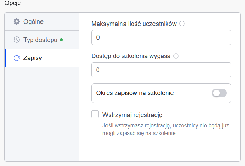Click the Dostęp do szkolenia wygasa field label
The image size is (245, 166).
click(x=131, y=56)
